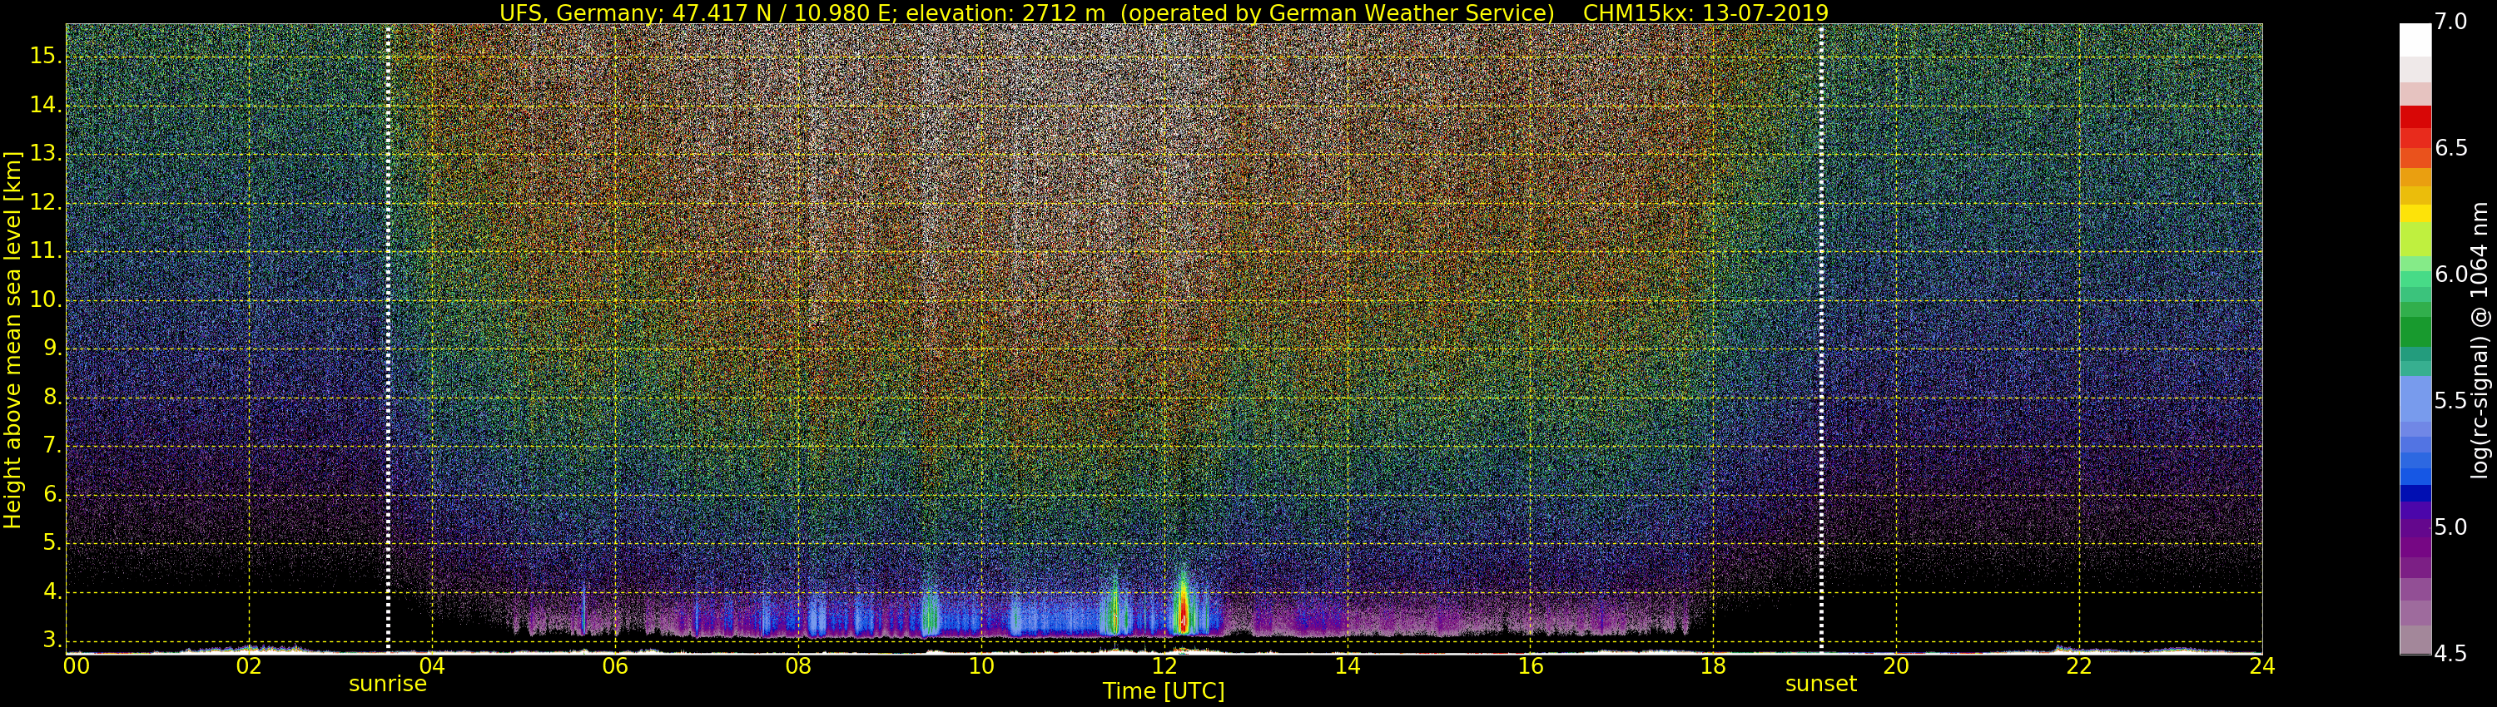2497x707 pixels.
Task: Click the plot title starting with UFS, Germany
Action: click(x=1164, y=12)
